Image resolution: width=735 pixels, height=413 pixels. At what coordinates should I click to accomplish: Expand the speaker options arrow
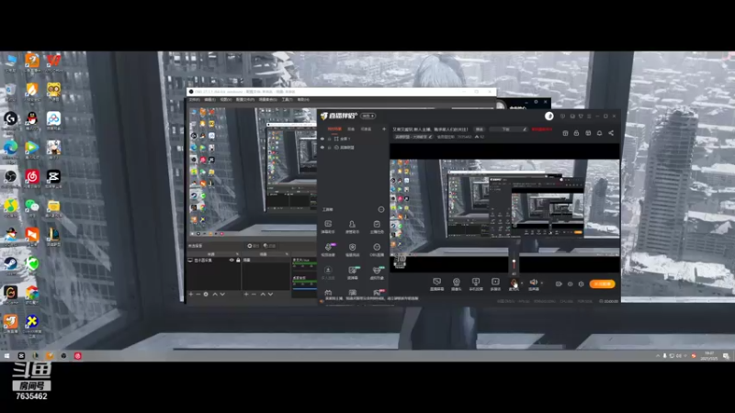point(542,283)
